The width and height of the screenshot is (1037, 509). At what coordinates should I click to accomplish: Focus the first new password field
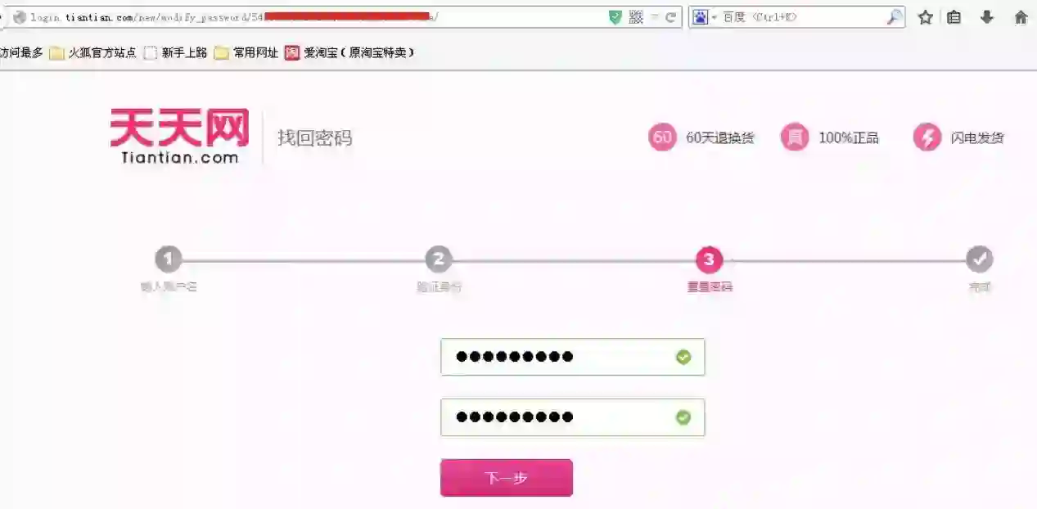click(573, 357)
